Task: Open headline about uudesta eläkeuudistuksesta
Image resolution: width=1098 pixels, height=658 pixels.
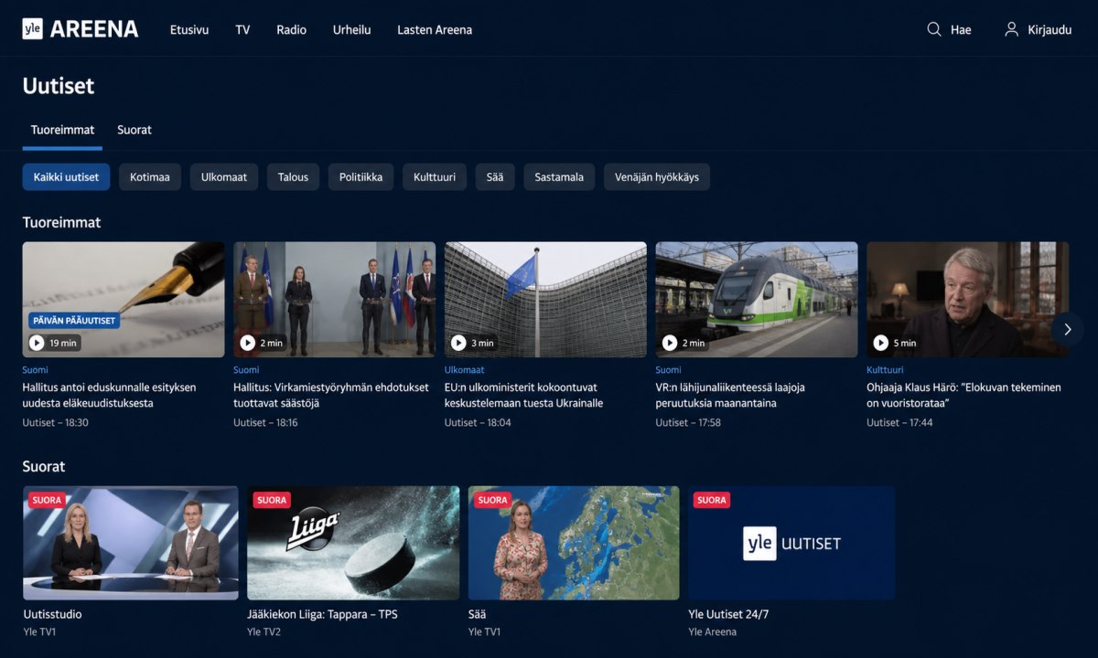Action: point(109,395)
